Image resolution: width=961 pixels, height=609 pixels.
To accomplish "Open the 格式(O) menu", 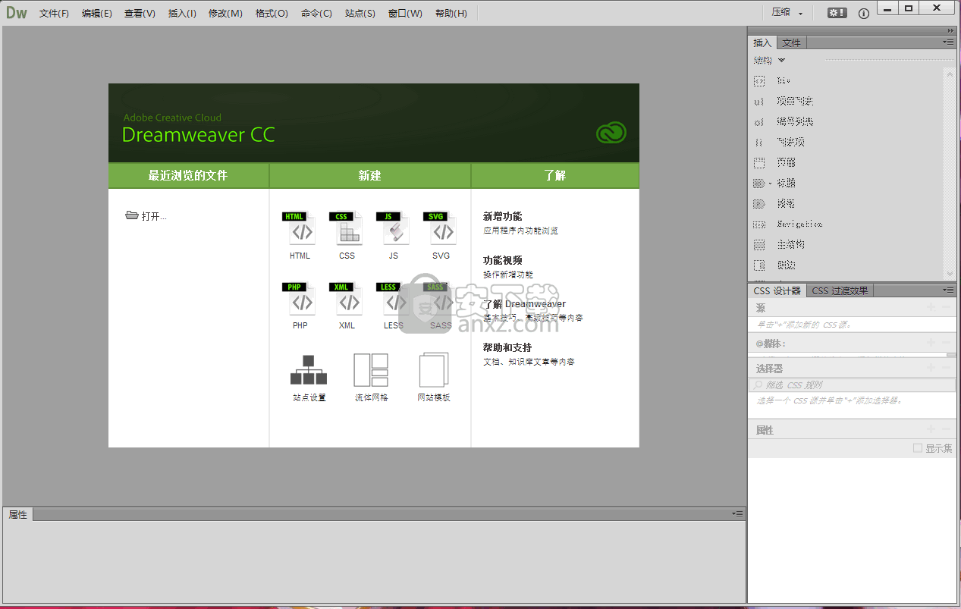I will [272, 14].
